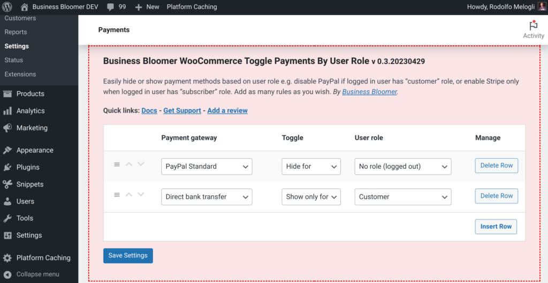Image resolution: width=548 pixels, height=283 pixels.
Task: Move PayPal Standard row down with arrow
Action: point(141,164)
